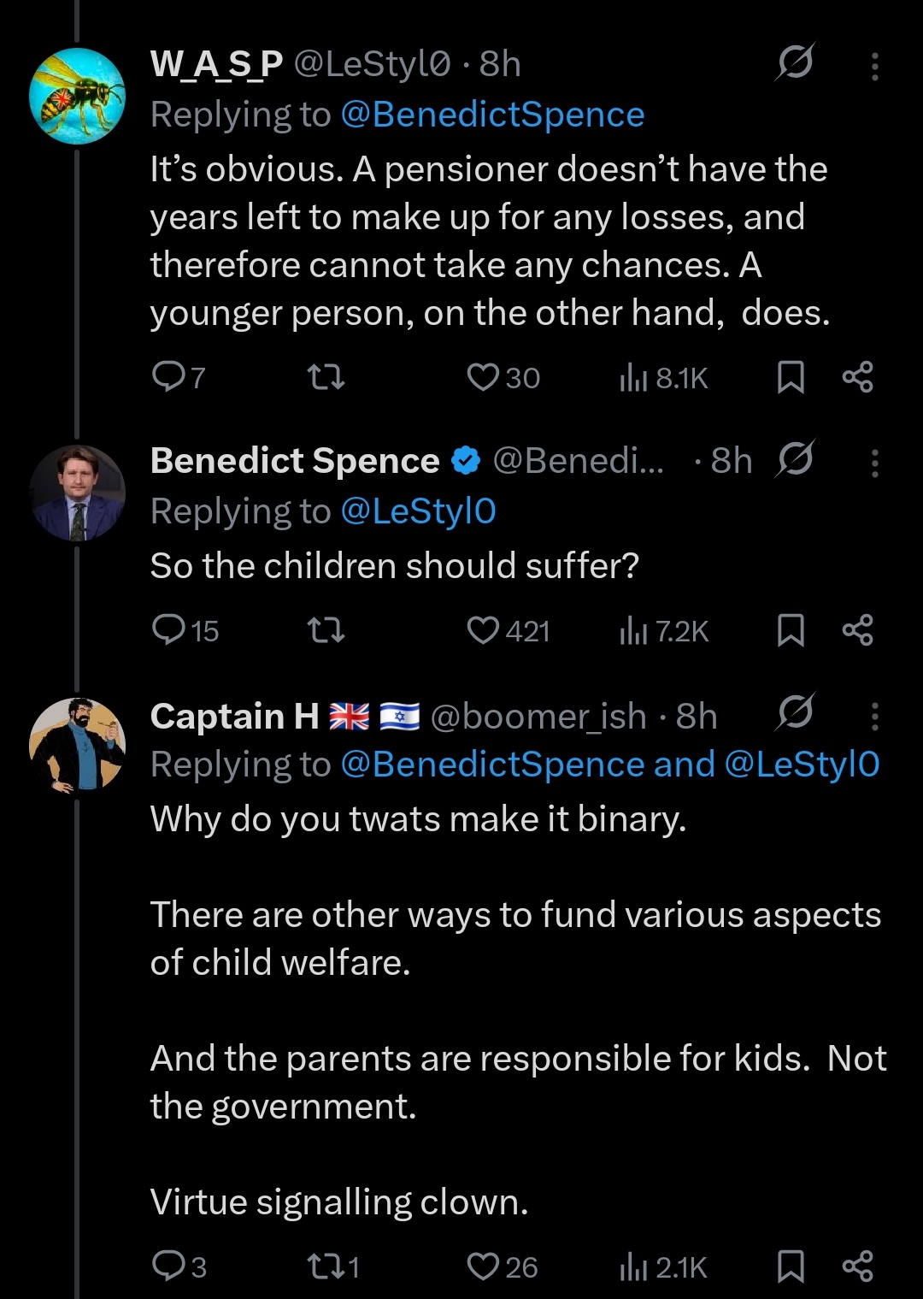Share Captain H's tweet
This screenshot has width=923, height=1299.
[x=857, y=1267]
